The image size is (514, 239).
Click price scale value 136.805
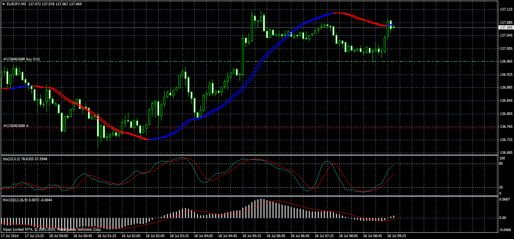click(506, 114)
